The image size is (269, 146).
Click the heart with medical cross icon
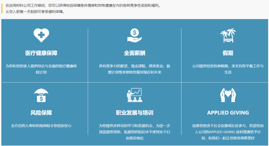41,35
